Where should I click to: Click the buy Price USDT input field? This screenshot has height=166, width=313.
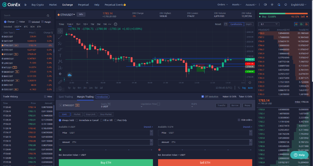click(106, 133)
